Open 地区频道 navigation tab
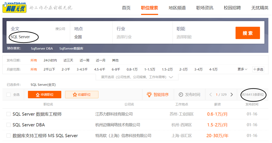 [177, 8]
